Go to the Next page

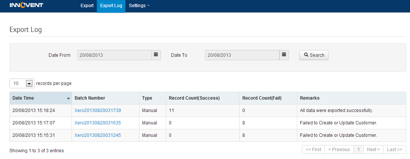[373, 150]
